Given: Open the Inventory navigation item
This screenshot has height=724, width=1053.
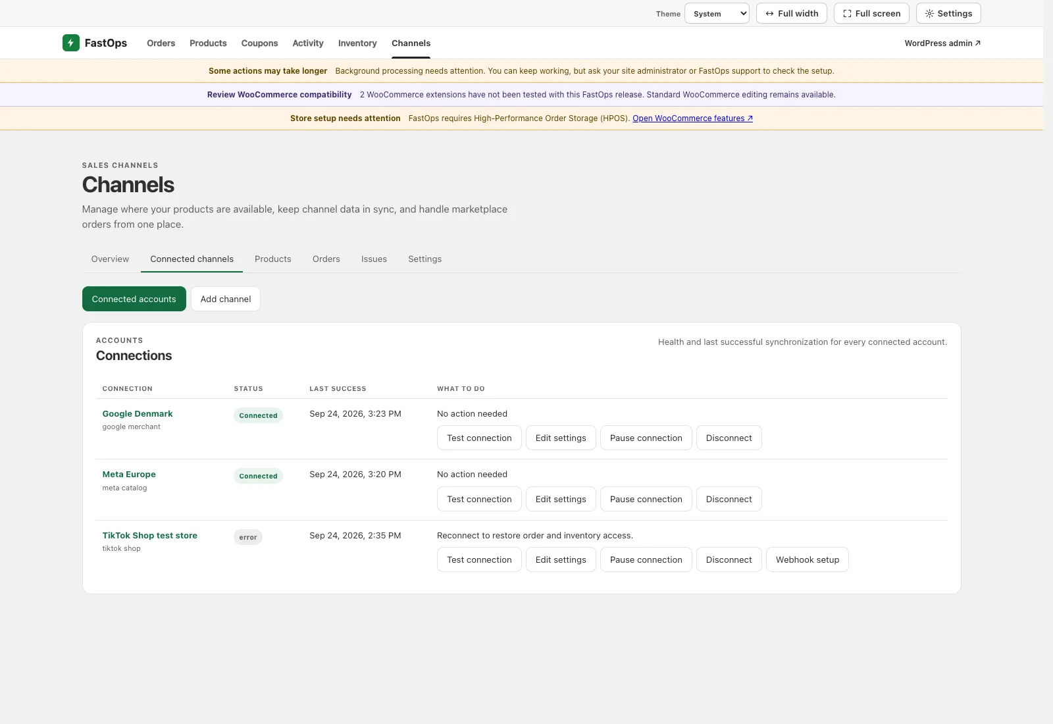Looking at the screenshot, I should coord(357,43).
